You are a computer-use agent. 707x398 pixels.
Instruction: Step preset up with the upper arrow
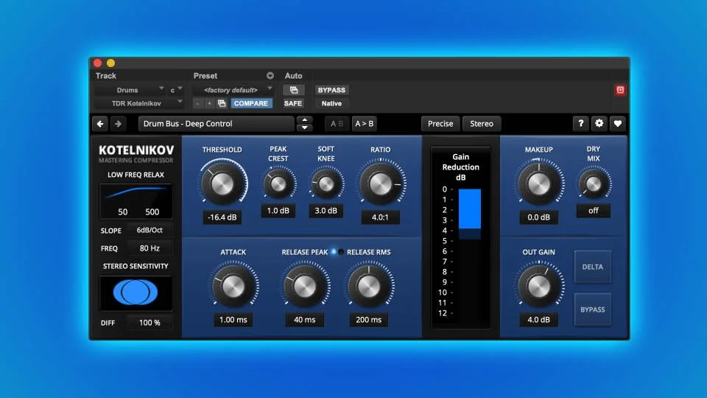pos(305,120)
